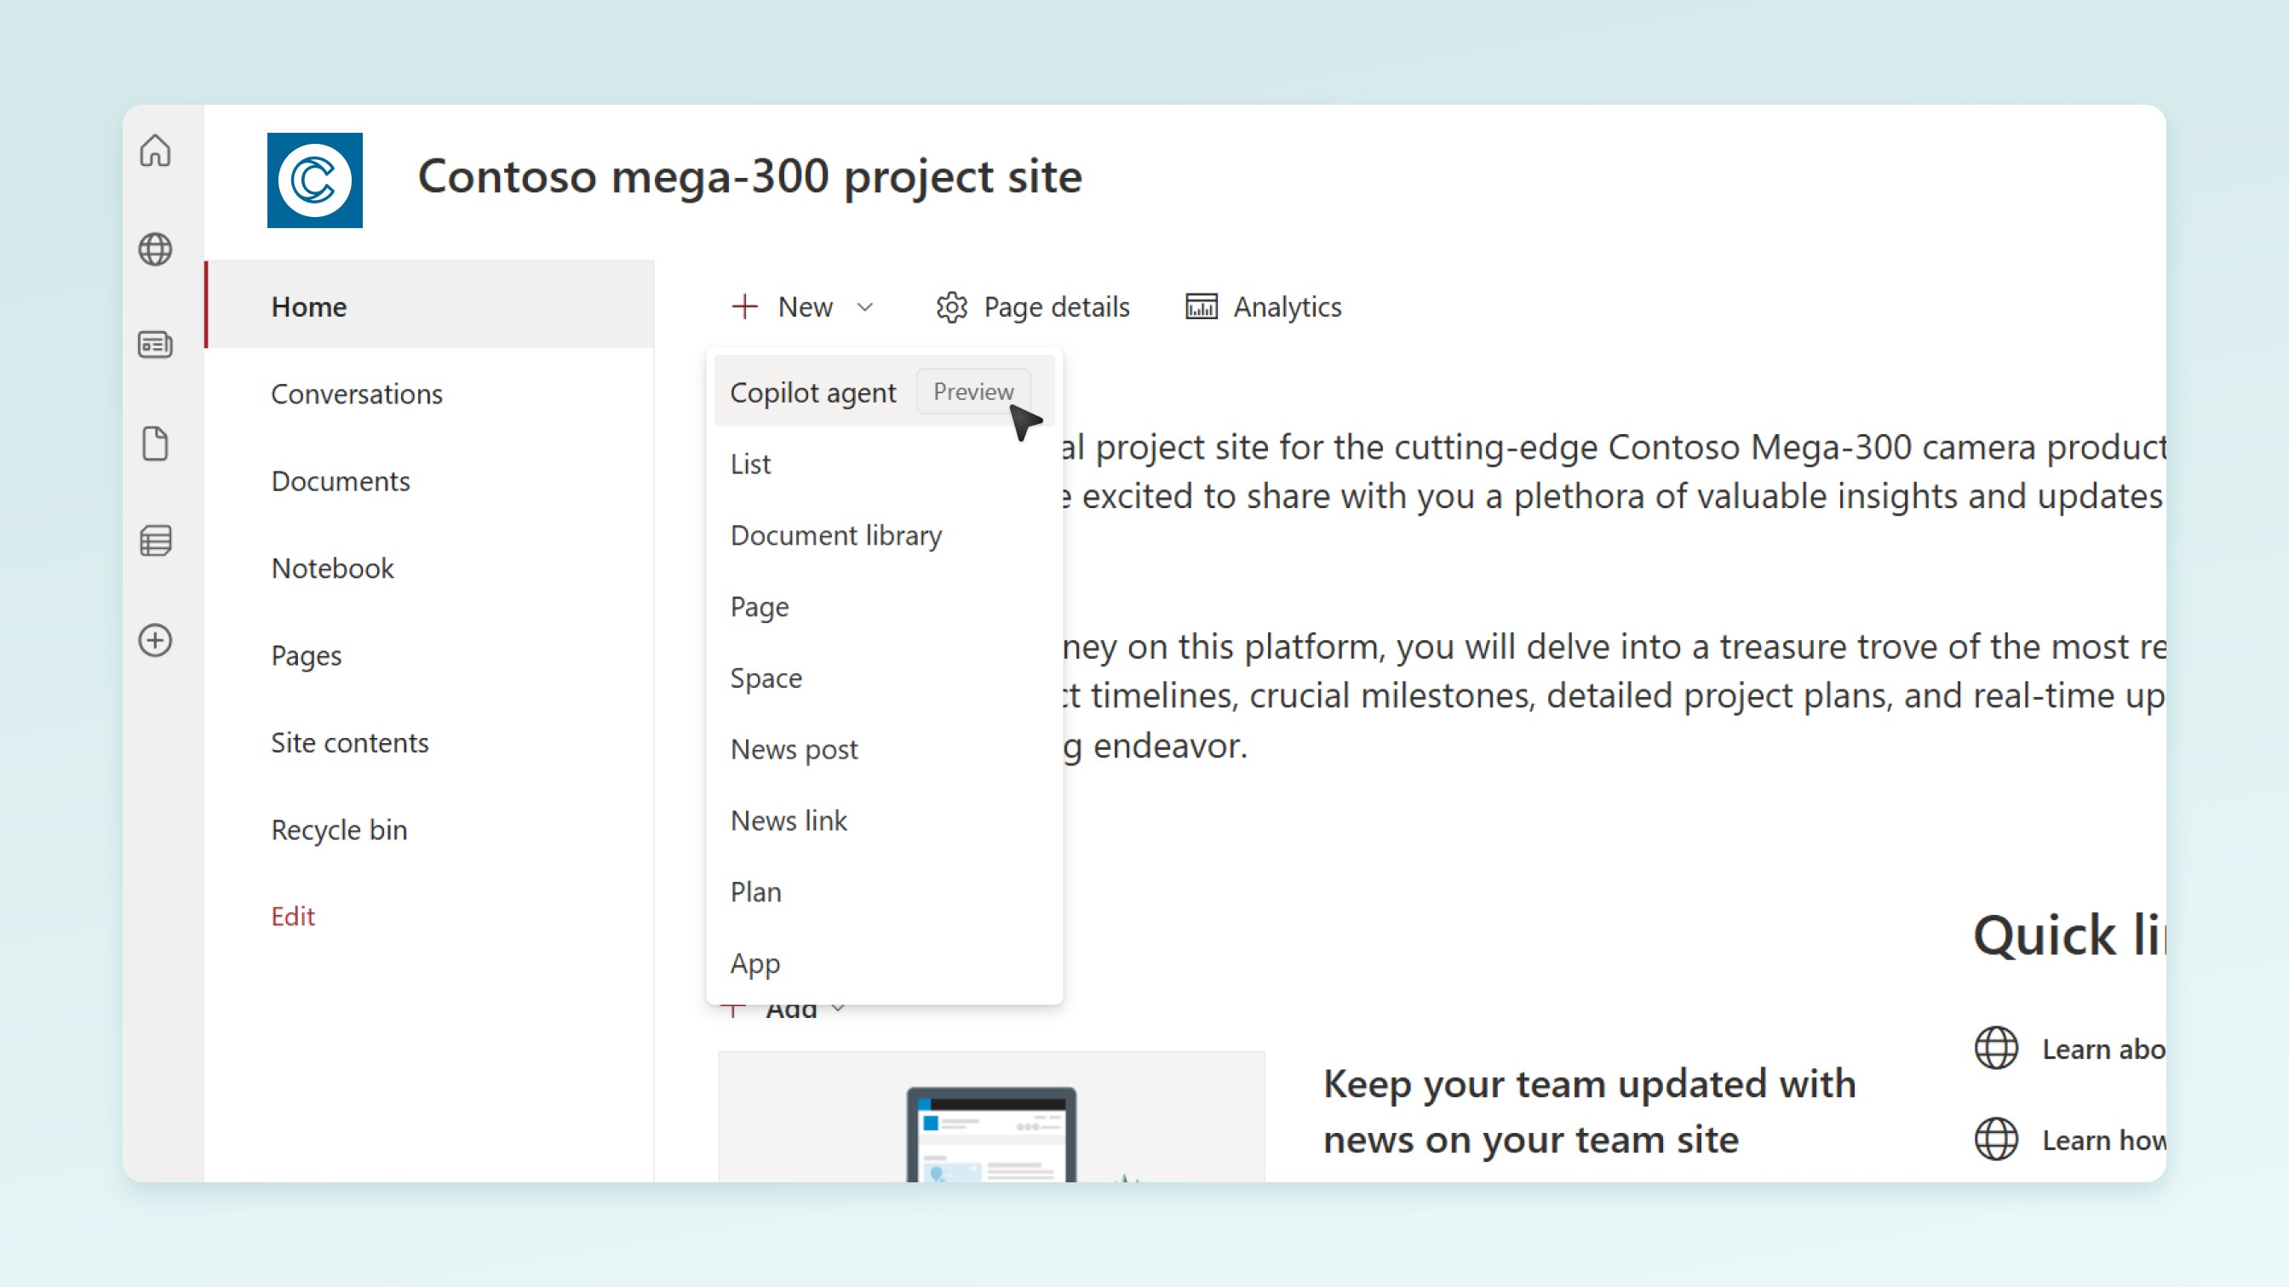Click the pages icon in the left sidebar
This screenshot has height=1287, width=2289.
(154, 443)
